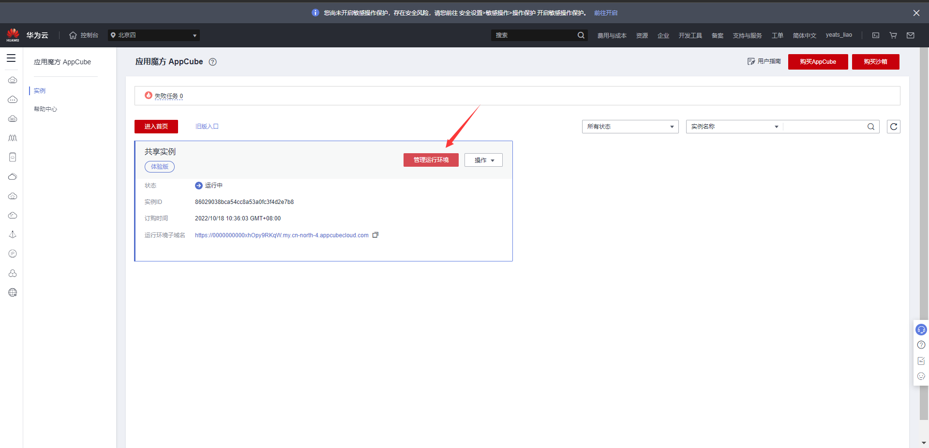The height and width of the screenshot is (448, 929).
Task: Click the search magnifier in top bar
Action: pyautogui.click(x=581, y=35)
